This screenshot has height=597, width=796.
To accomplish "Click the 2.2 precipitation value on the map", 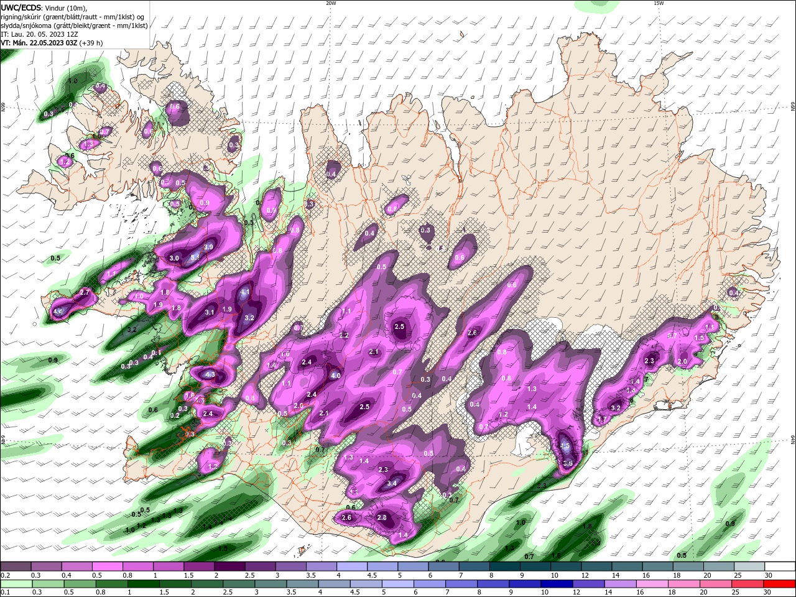I will 344,335.
